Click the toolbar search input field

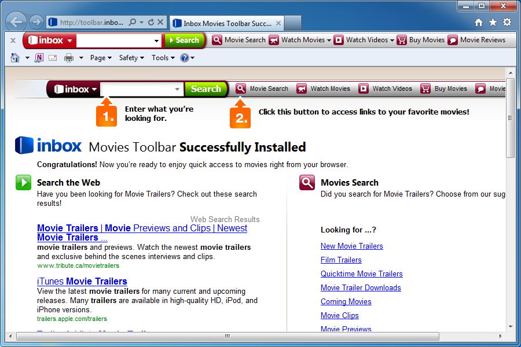[x=115, y=40]
